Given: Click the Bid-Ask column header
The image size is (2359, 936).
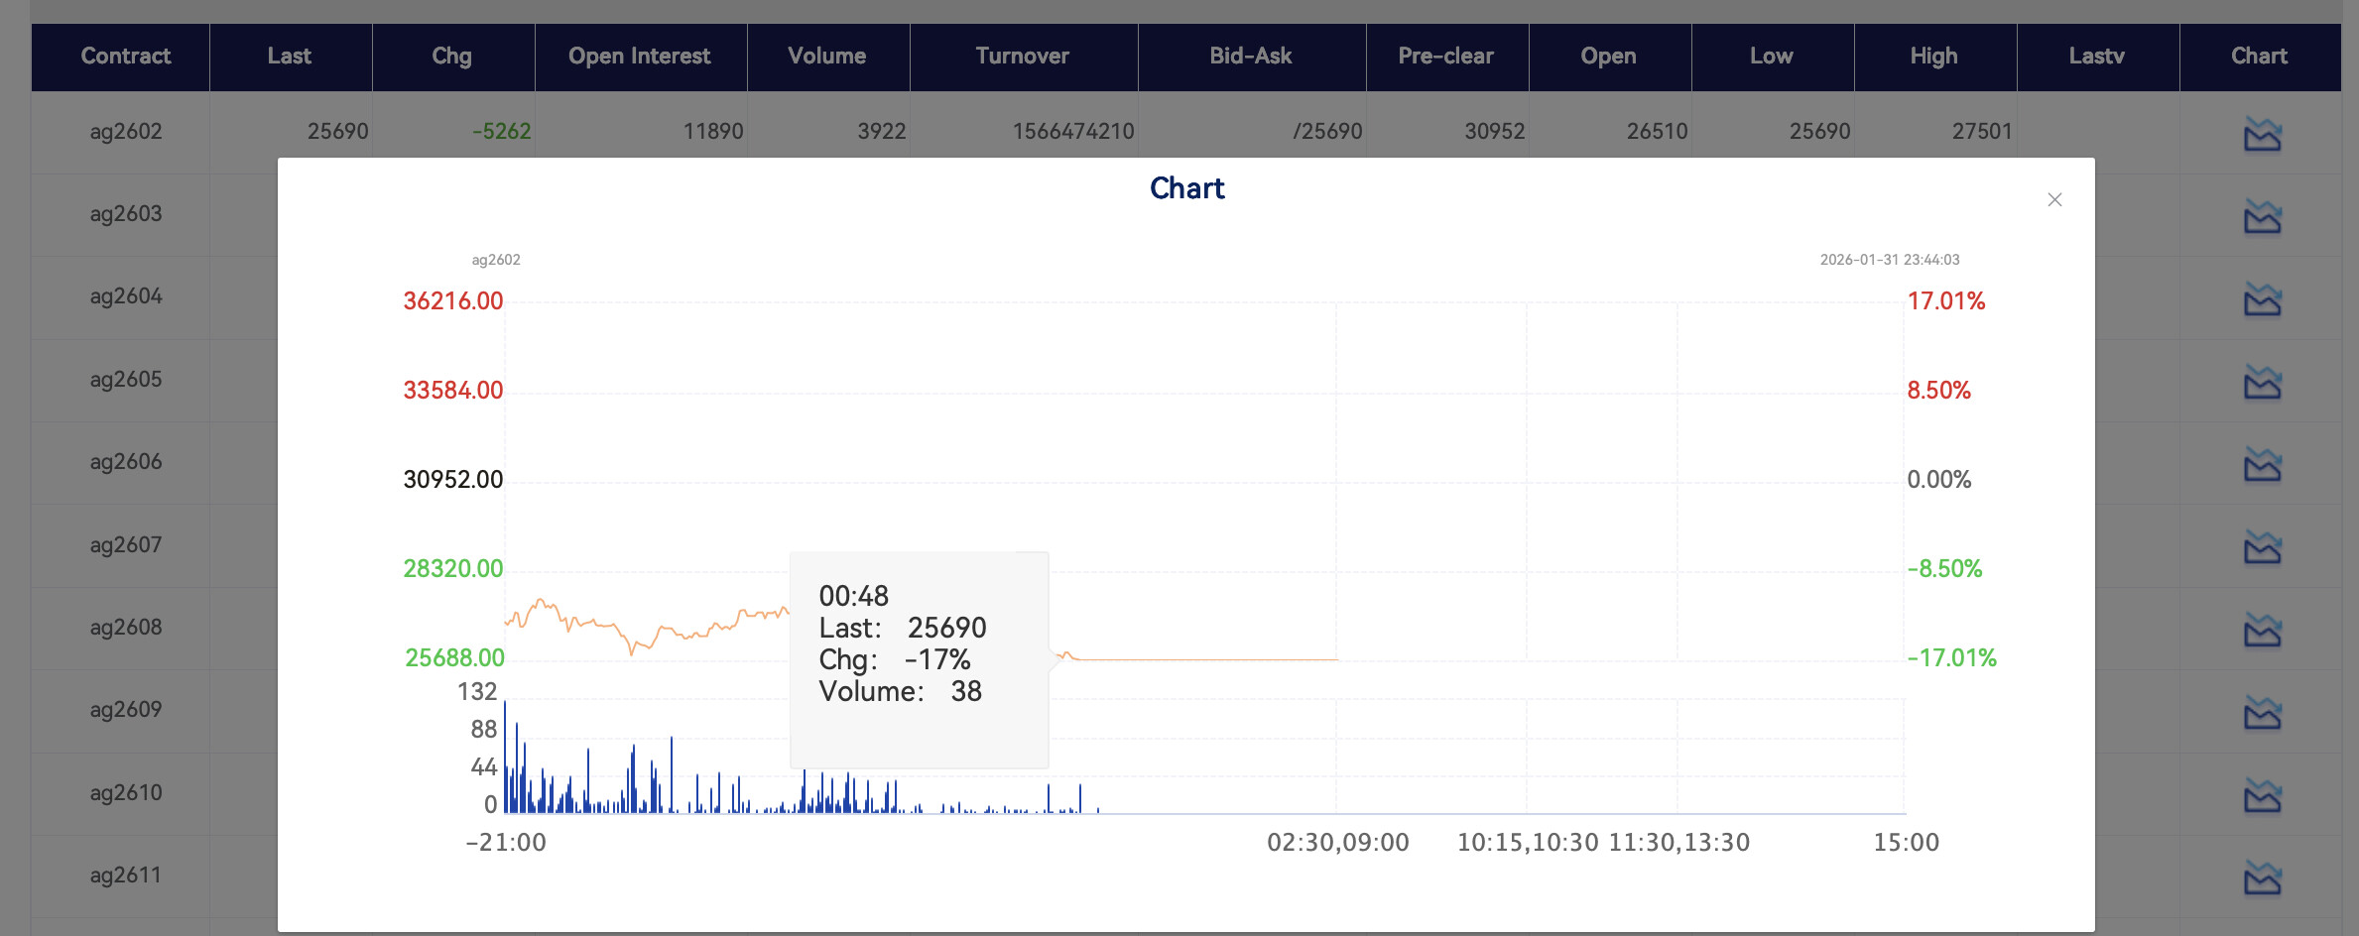Looking at the screenshot, I should point(1250,57).
